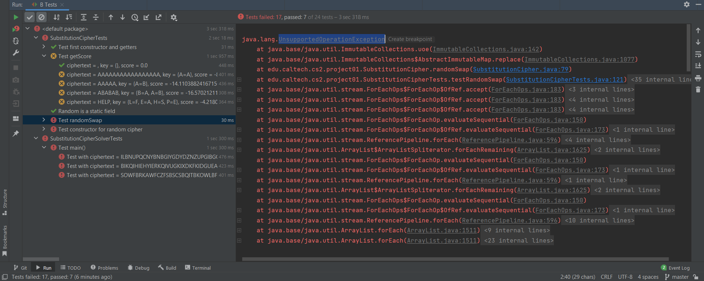Screen dimensions: 704x281
Task: Collapse SubstitutionCipherSolverTests node
Action: [36, 138]
